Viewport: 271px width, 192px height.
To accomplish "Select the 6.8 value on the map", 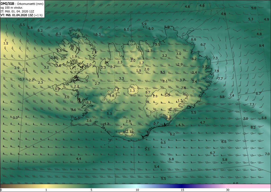I will pyautogui.click(x=171, y=159).
